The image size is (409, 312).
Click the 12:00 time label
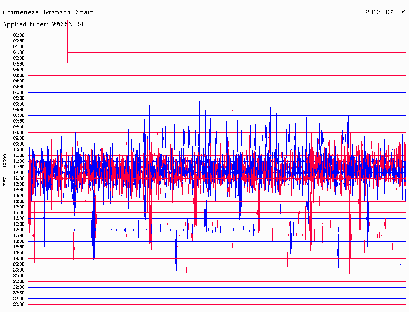point(19,173)
